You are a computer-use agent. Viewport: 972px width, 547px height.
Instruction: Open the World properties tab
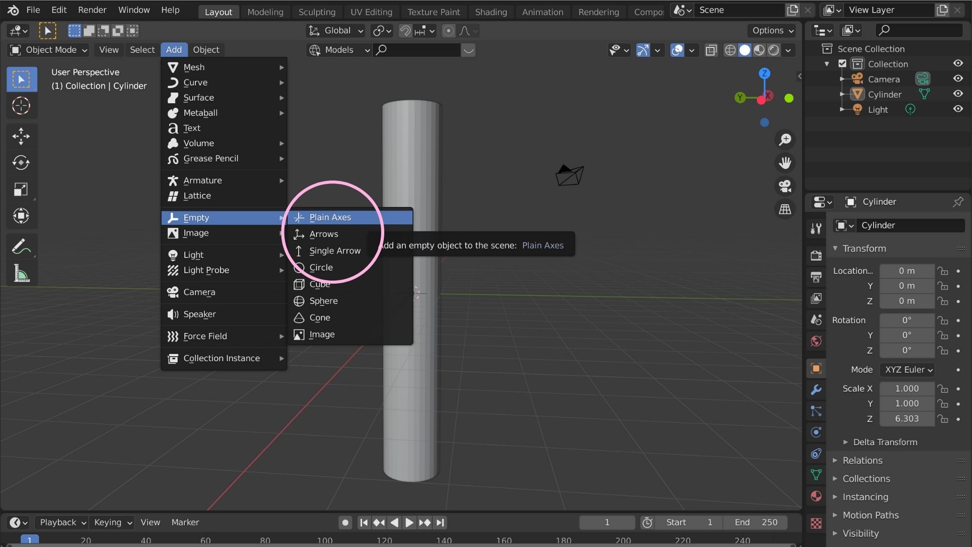[816, 340]
